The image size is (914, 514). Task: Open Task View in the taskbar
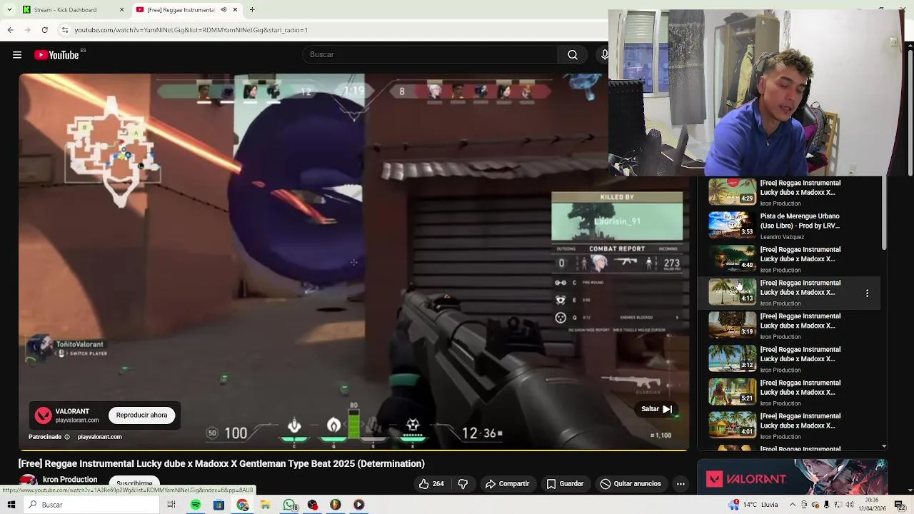pos(171,505)
